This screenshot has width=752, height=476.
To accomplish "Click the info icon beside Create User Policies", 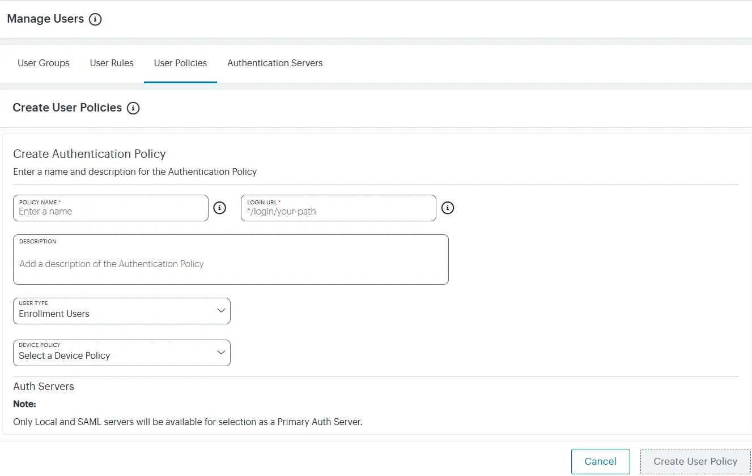I will (133, 108).
